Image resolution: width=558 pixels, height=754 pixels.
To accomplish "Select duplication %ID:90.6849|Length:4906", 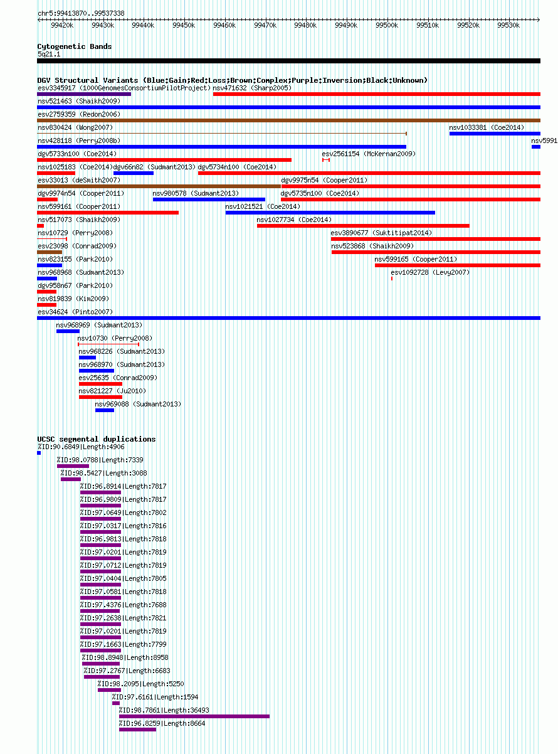I will click(39, 453).
